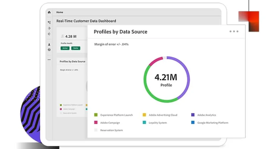This screenshot has height=149, width=268.
Task: Click small Experience Platform Launch label in background card
Action: pyautogui.click(x=73, y=105)
